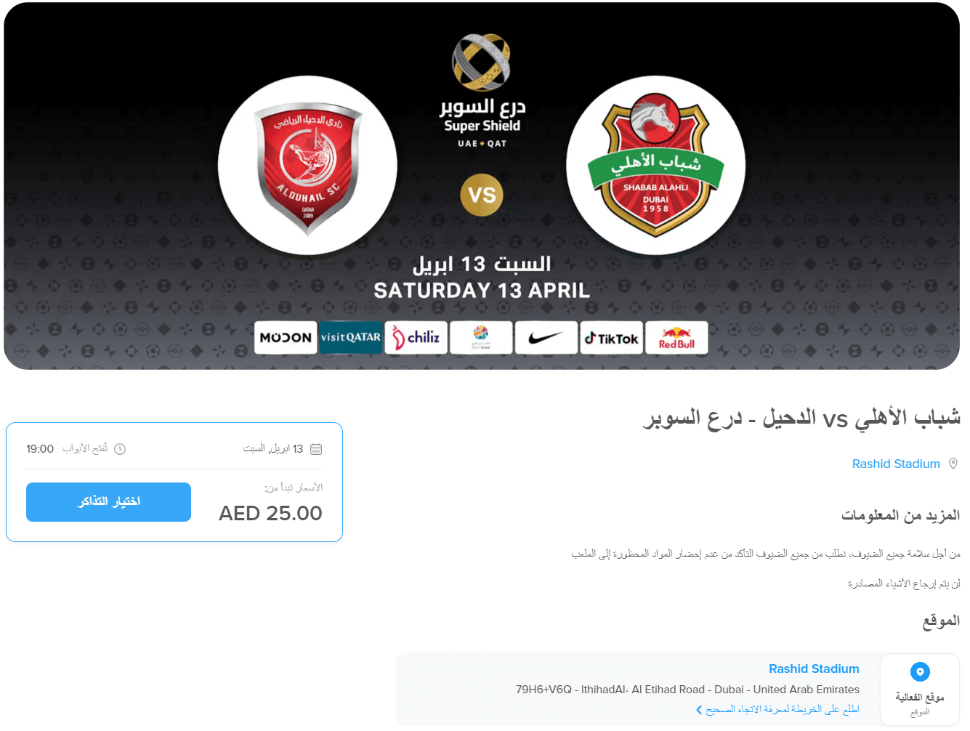Image resolution: width=970 pixels, height=731 pixels.
Task: Click the blue select tickets button
Action: coord(108,502)
